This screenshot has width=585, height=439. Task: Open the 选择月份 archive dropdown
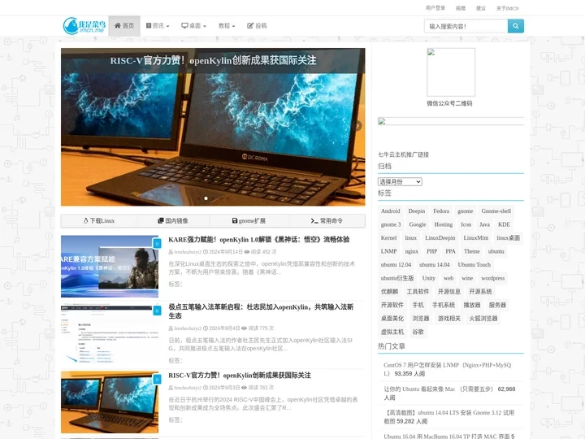click(x=400, y=182)
